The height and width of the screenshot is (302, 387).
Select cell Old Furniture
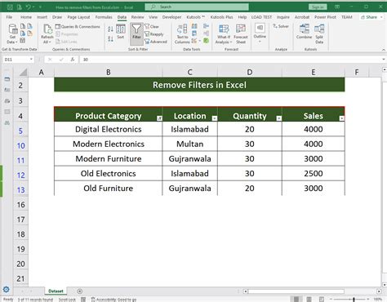[x=108, y=188]
